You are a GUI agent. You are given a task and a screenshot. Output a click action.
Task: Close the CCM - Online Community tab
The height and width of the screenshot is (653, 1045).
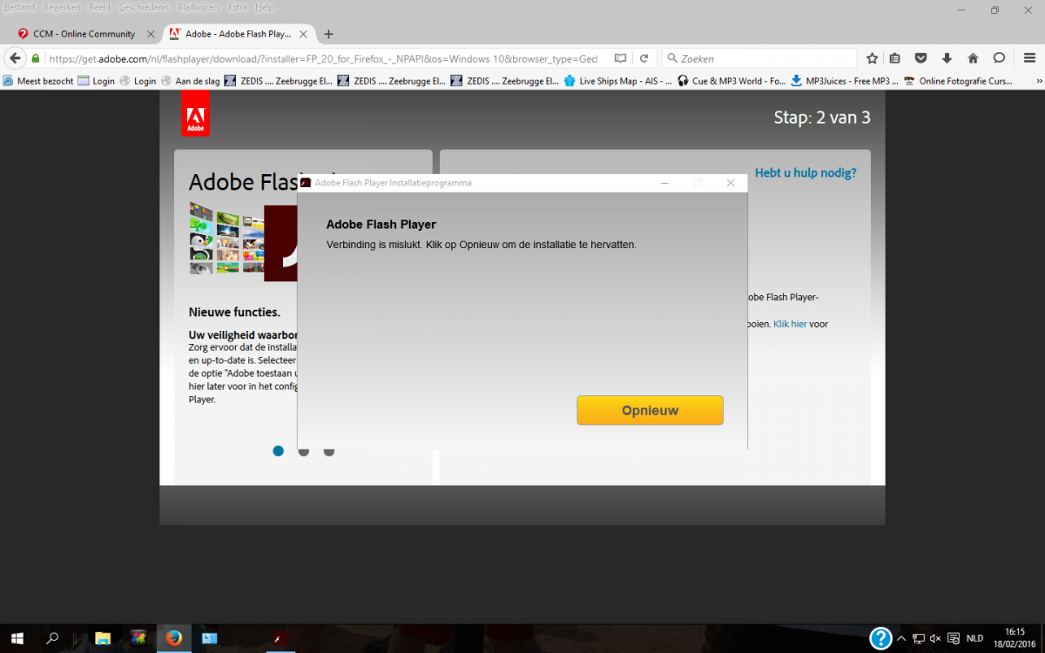151,34
